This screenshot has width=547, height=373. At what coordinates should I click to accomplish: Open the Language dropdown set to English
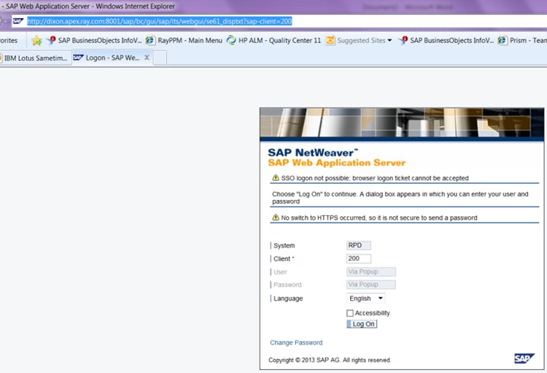click(x=365, y=299)
